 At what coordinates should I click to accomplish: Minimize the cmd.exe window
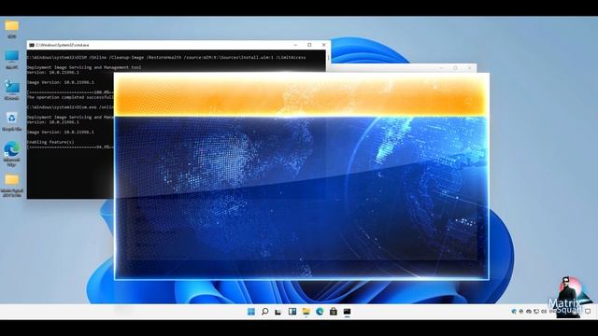click(295, 45)
